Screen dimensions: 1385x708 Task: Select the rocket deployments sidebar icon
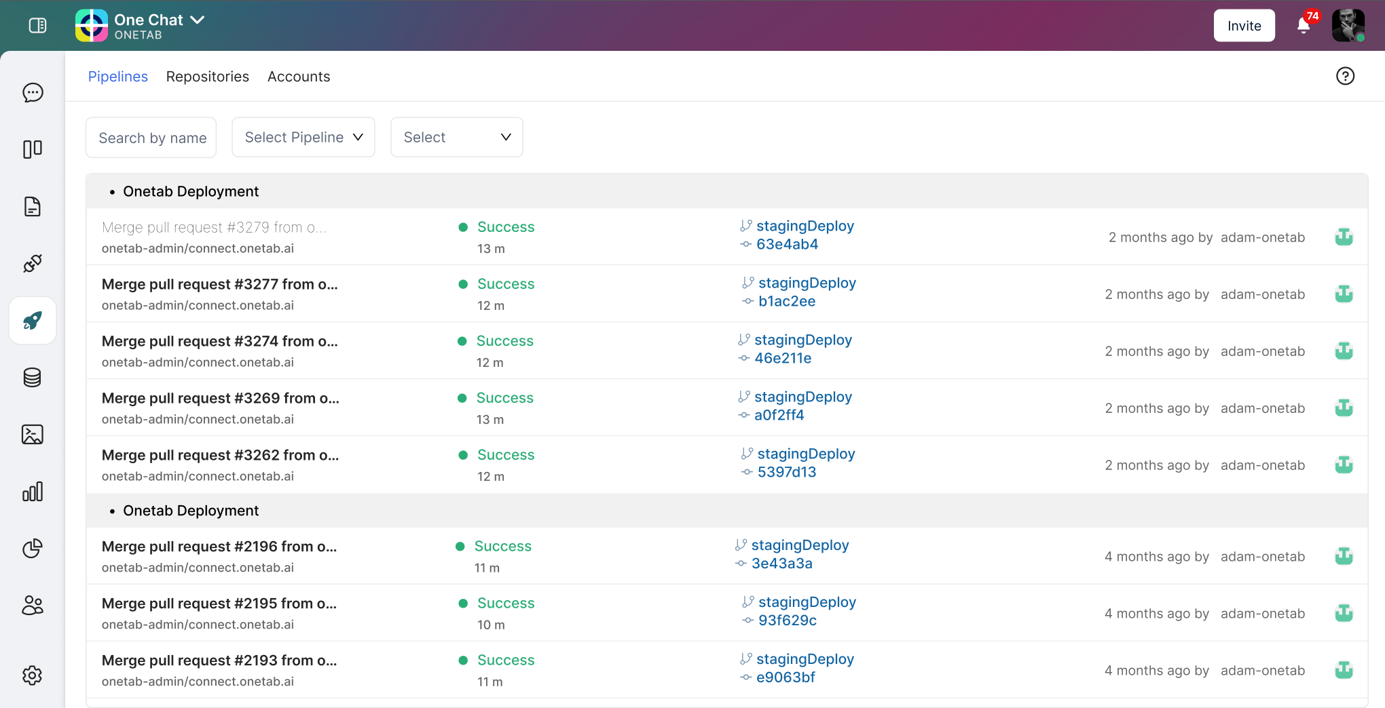pos(33,320)
